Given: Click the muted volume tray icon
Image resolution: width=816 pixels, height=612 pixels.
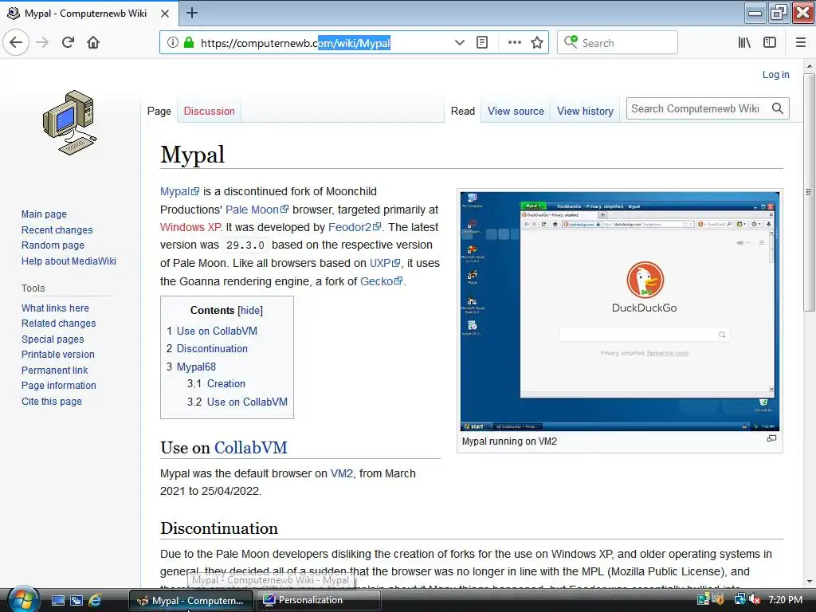Looking at the screenshot, I should point(755,599).
